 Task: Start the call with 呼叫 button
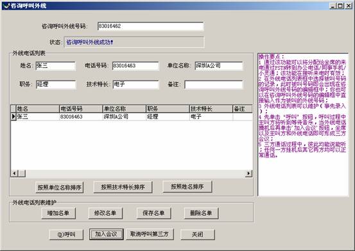coord(66,234)
